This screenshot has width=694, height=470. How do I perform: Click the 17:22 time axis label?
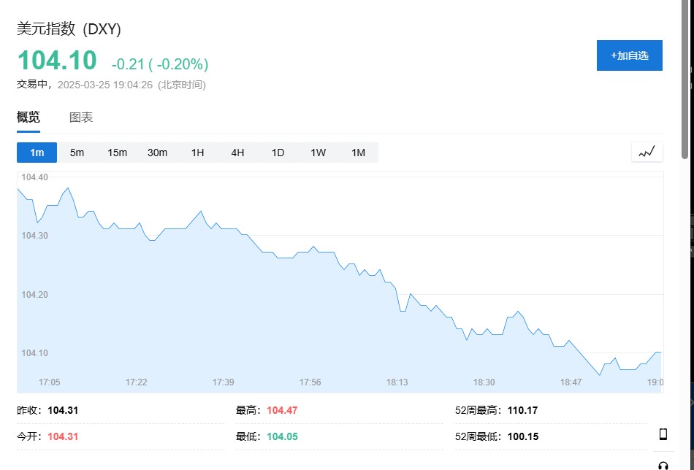coord(136,382)
